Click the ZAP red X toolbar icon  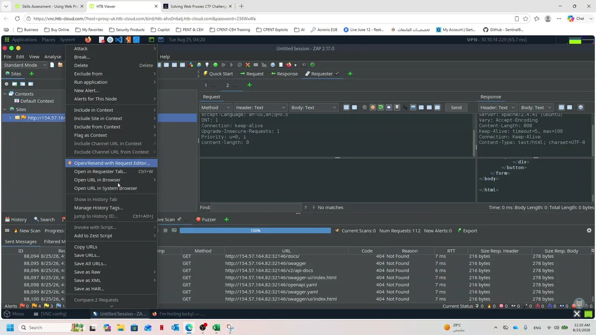click(x=248, y=65)
